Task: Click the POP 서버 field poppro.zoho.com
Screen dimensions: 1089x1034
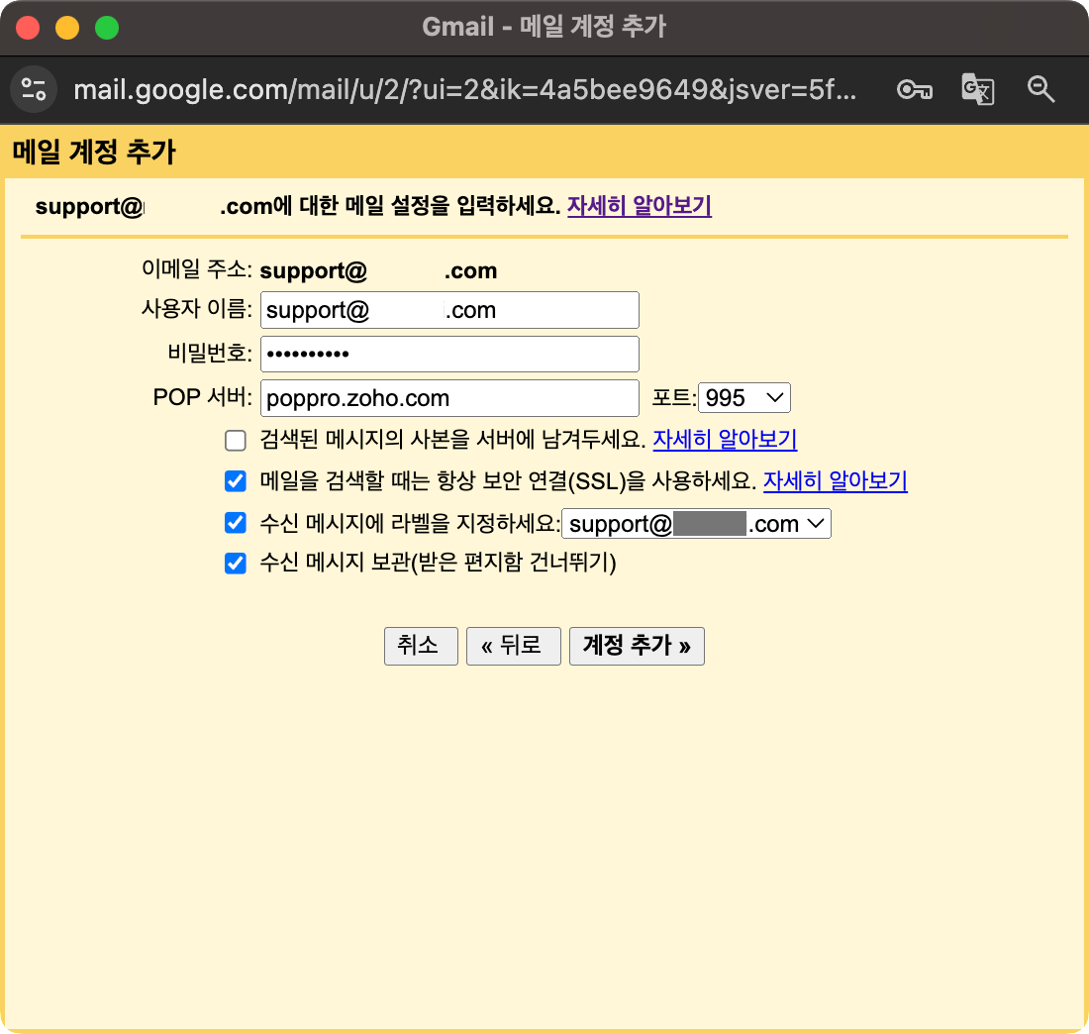Action: [449, 398]
